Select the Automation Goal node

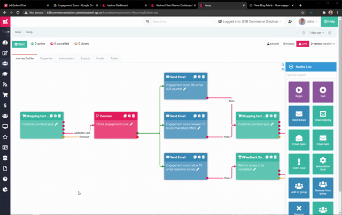[323, 164]
